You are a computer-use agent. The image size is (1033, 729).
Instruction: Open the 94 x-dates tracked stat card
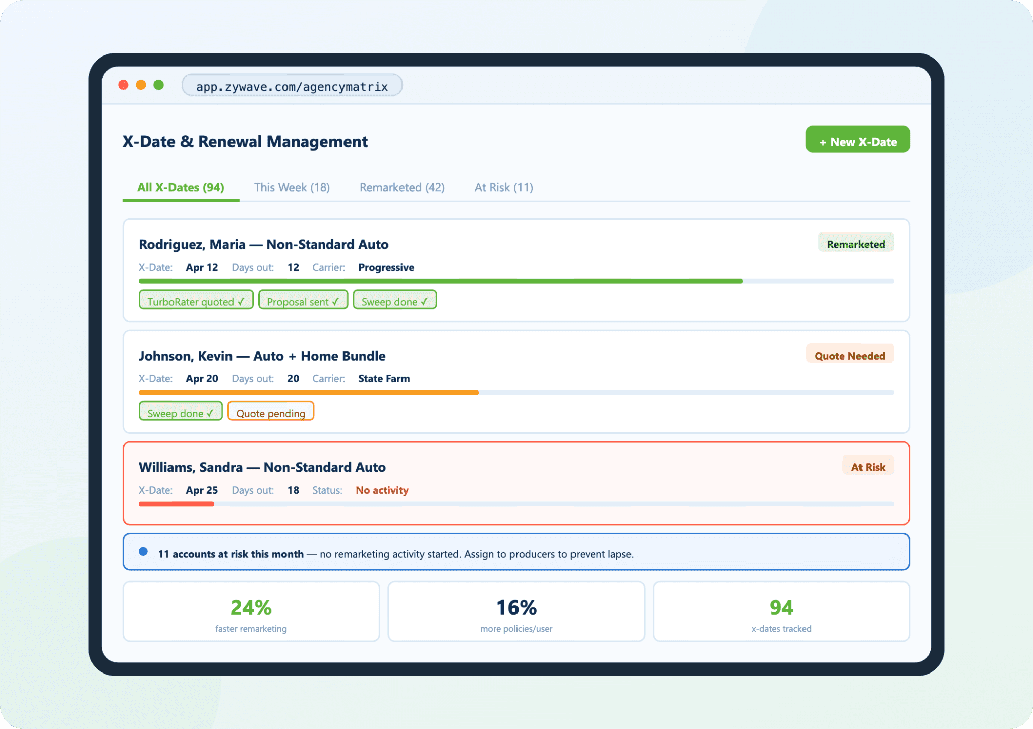point(781,612)
